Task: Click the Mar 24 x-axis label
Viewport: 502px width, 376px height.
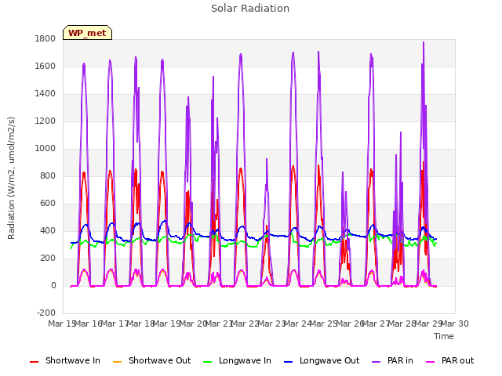Action: tap(297, 324)
